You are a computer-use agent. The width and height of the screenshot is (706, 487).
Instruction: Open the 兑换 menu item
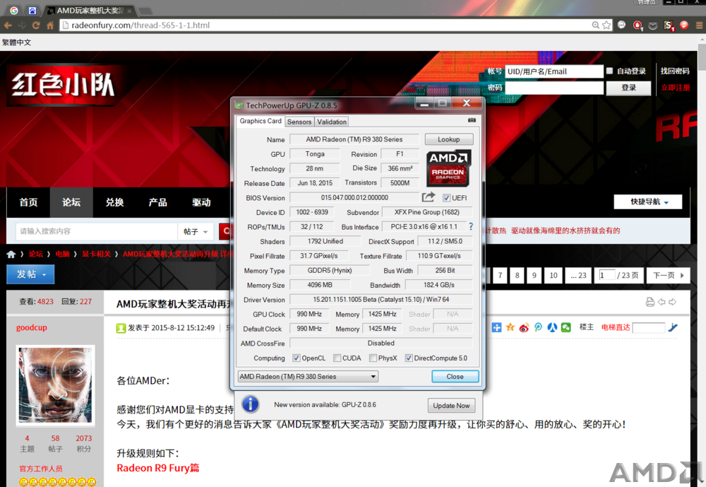(115, 202)
